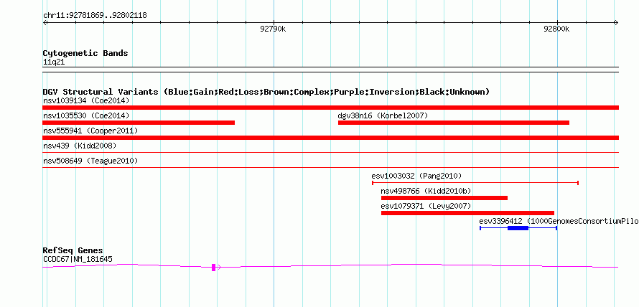Click the esv1003032 (Pang2010) variant line
This screenshot has height=307, width=639.
pyautogui.click(x=475, y=183)
